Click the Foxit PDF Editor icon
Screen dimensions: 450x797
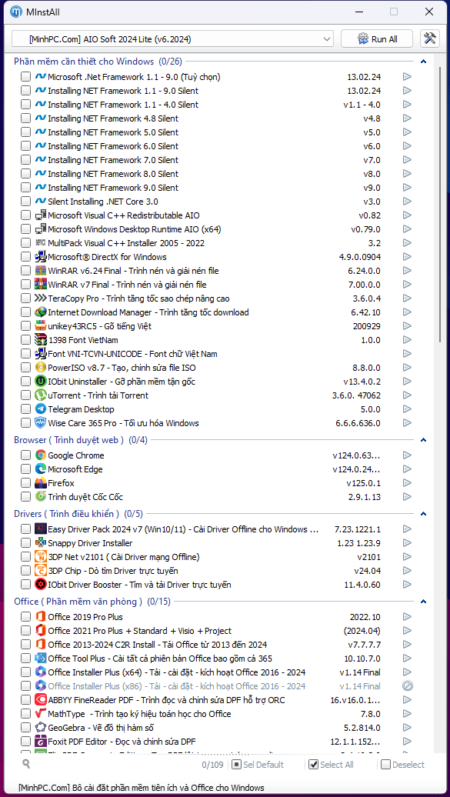click(x=41, y=742)
